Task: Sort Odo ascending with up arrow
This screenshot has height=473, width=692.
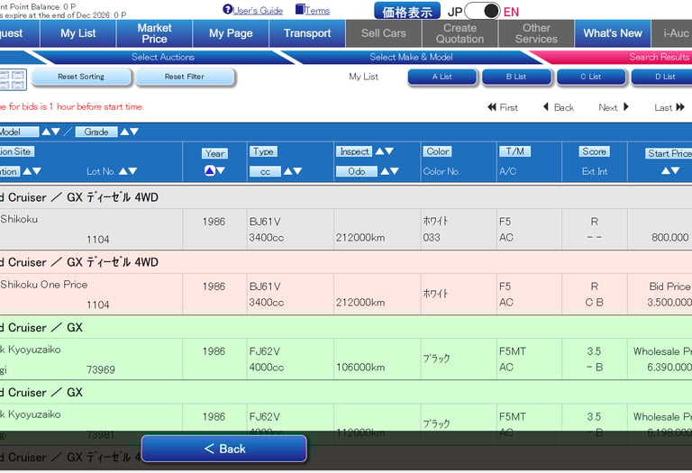Action: point(385,171)
